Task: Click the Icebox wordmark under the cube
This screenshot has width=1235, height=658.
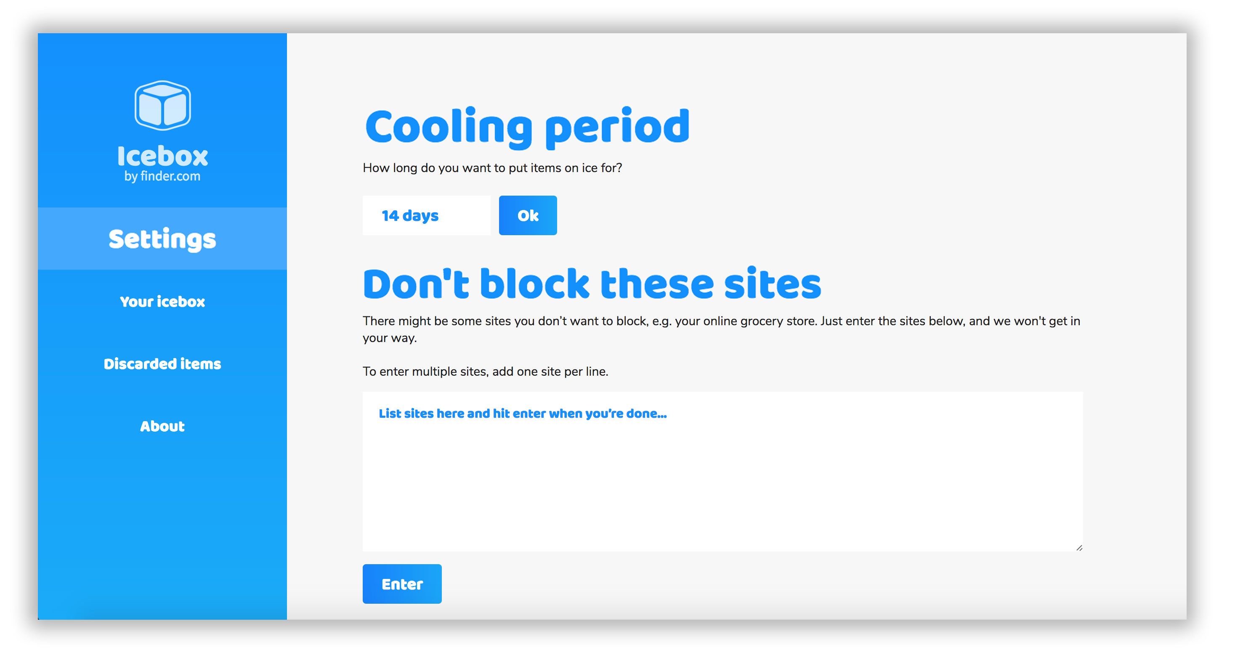Action: (162, 156)
